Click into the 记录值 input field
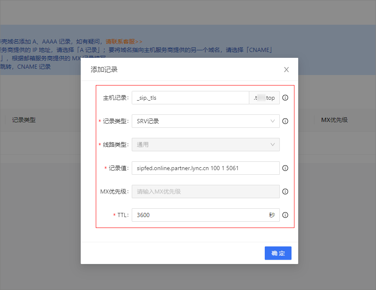The height and width of the screenshot is (290, 376). pyautogui.click(x=205, y=168)
